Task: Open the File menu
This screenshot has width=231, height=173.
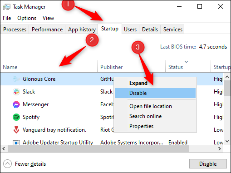Action: [7, 18]
